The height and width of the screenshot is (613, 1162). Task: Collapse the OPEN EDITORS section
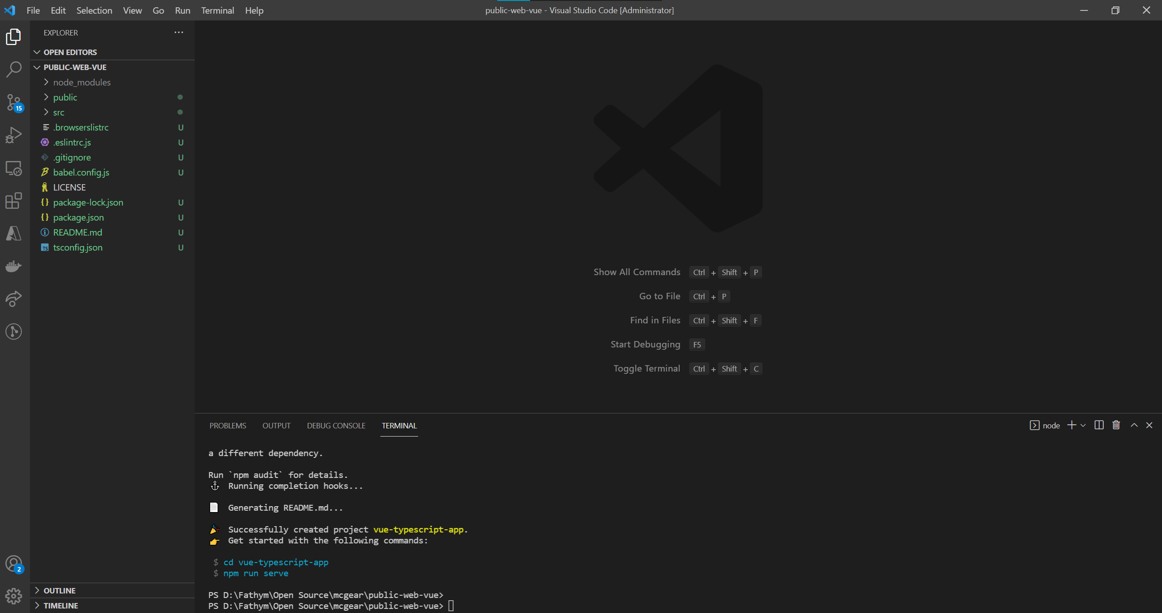tap(112, 52)
